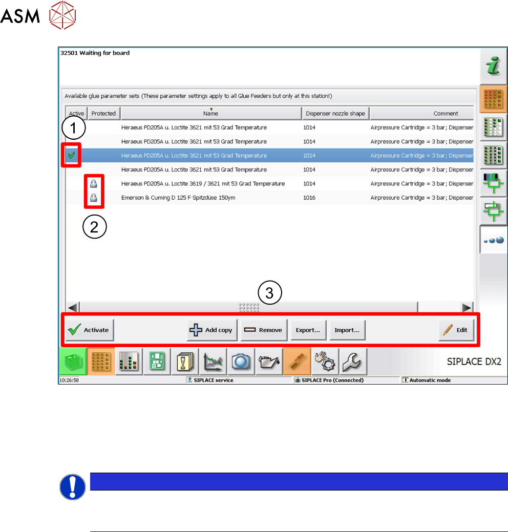Open the orange grid icon in bottom toolbar

point(101,361)
